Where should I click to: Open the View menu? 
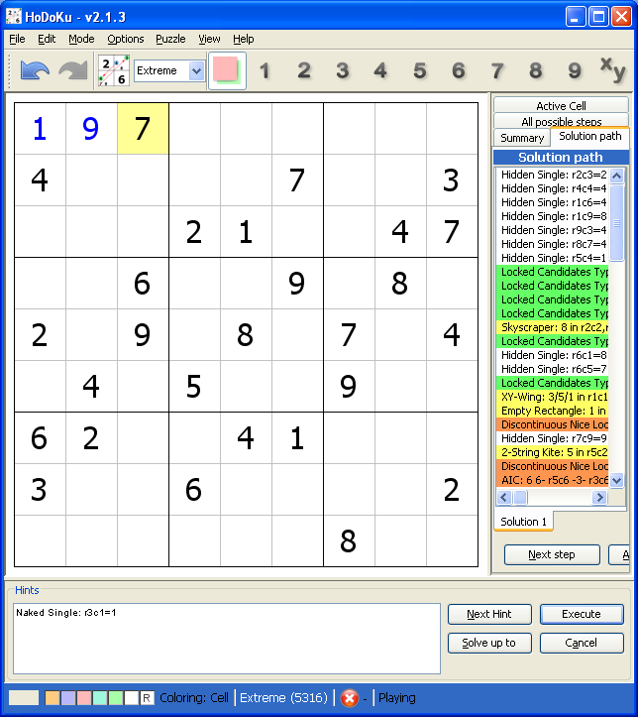click(x=209, y=40)
